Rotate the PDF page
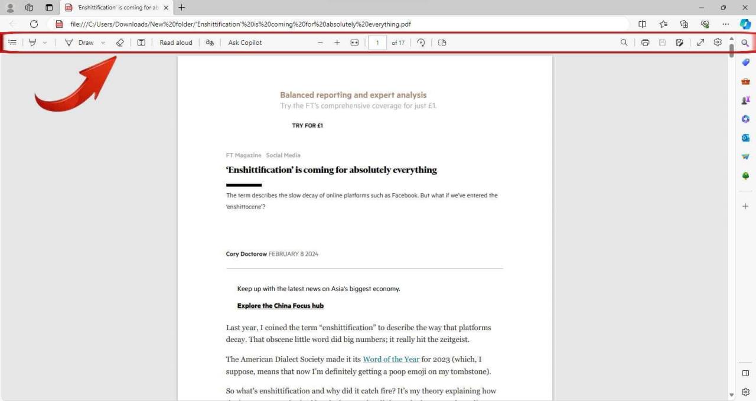The width and height of the screenshot is (756, 401). 421,42
